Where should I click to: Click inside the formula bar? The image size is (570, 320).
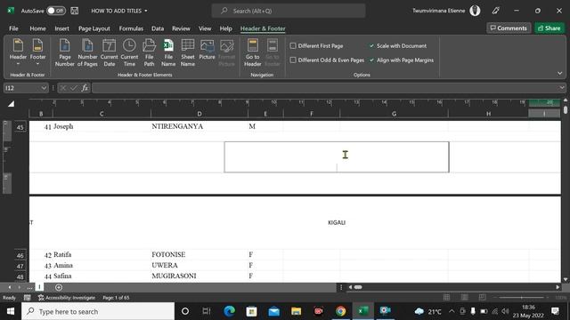pos(325,88)
